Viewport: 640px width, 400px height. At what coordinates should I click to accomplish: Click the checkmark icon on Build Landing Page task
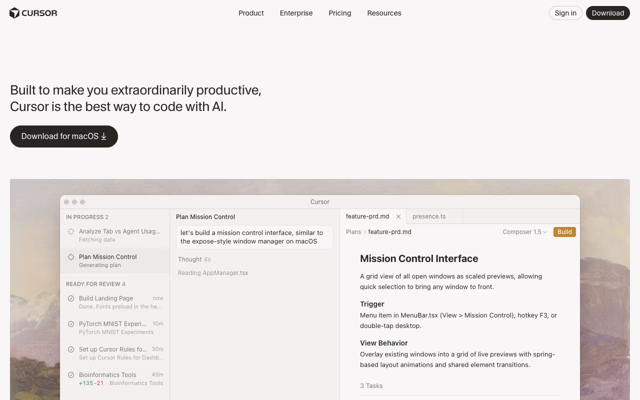(x=70, y=298)
